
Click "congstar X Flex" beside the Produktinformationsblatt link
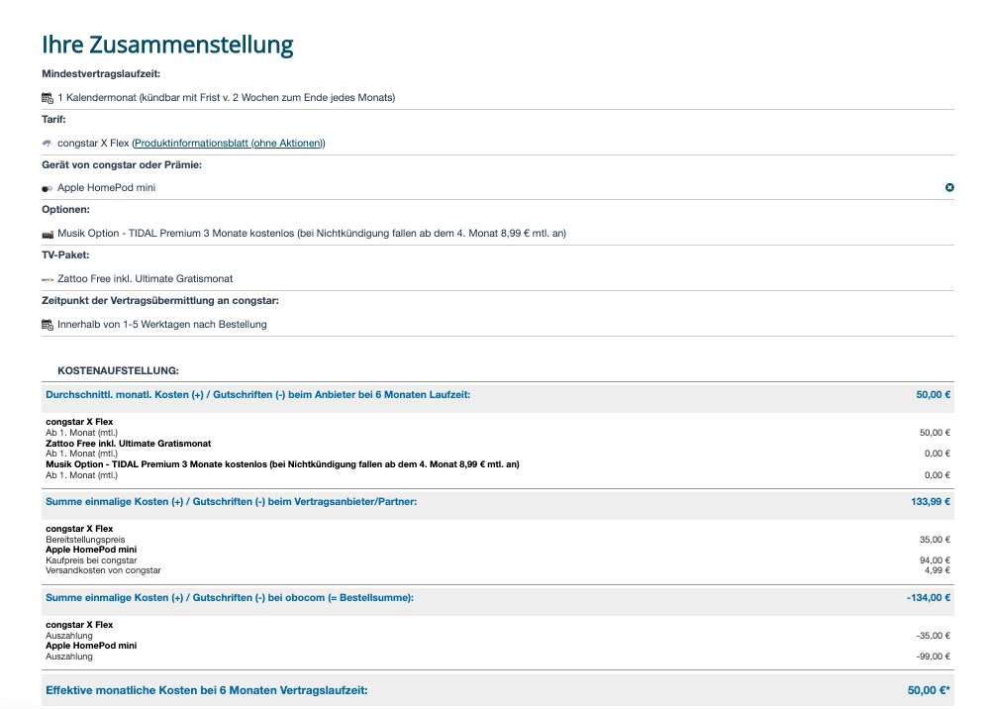[x=93, y=143]
